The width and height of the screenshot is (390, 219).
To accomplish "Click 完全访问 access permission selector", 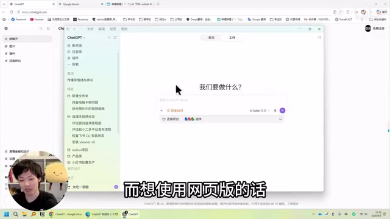I will click(x=175, y=111).
